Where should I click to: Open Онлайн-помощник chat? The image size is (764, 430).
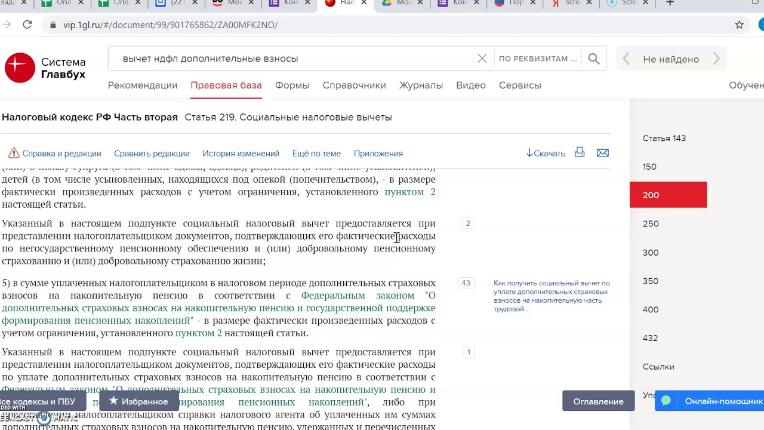(709, 401)
